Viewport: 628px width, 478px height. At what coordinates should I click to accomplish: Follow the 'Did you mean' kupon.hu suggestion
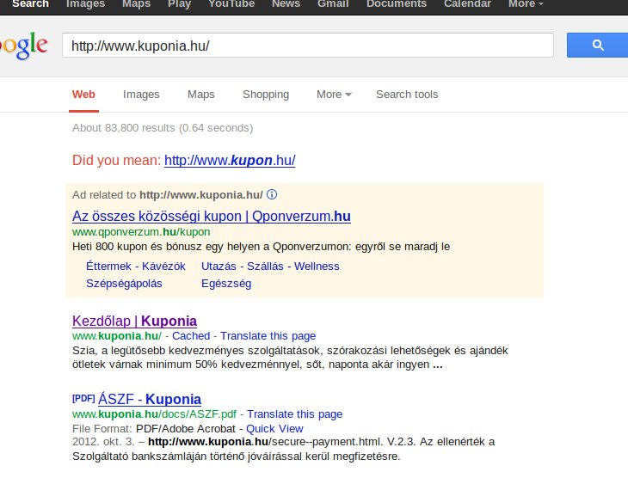[230, 160]
